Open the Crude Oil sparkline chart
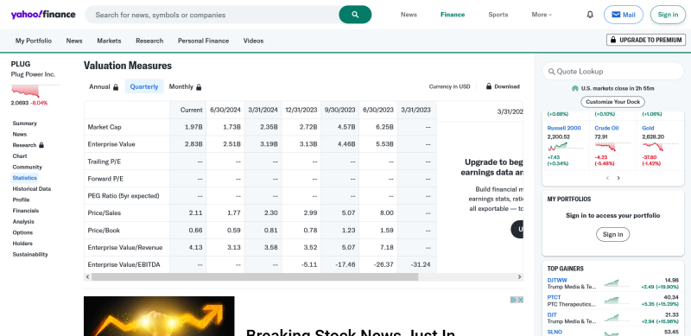This screenshot has width=691, height=336. pyautogui.click(x=605, y=147)
